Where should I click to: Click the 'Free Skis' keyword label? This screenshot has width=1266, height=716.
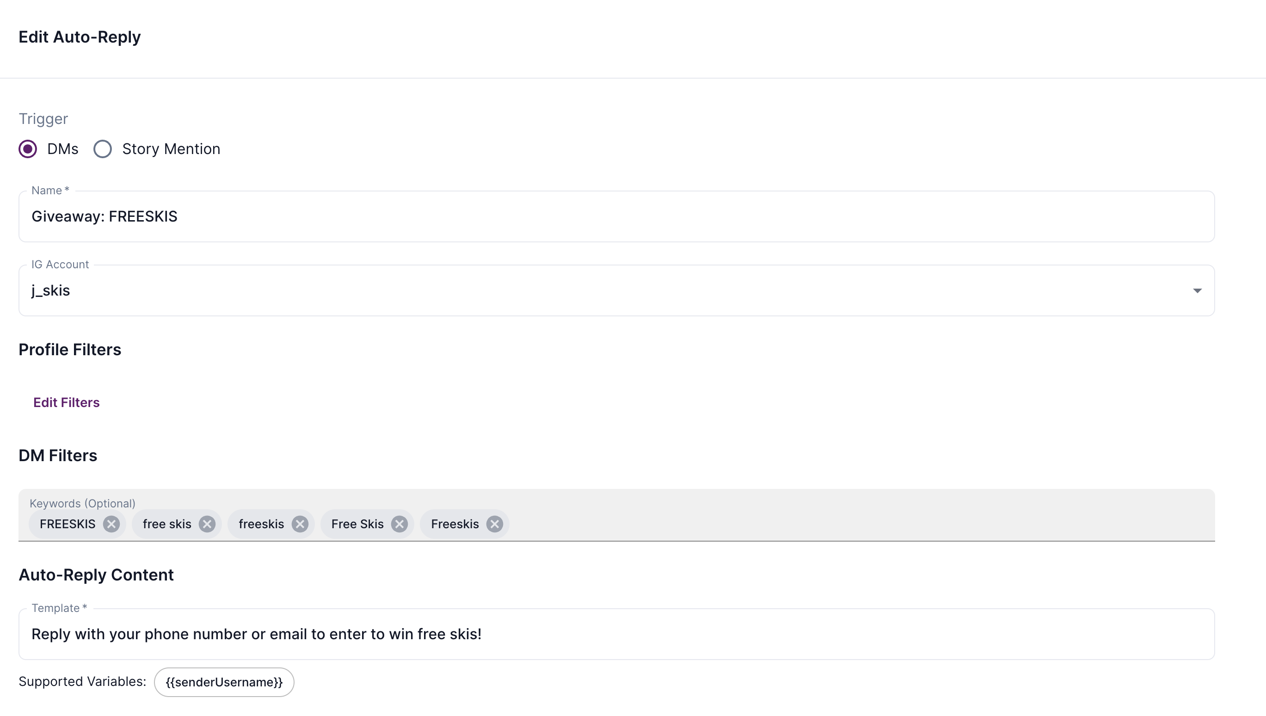coord(357,524)
